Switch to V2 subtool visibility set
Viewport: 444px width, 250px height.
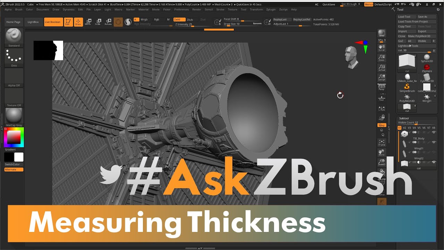coord(404,128)
